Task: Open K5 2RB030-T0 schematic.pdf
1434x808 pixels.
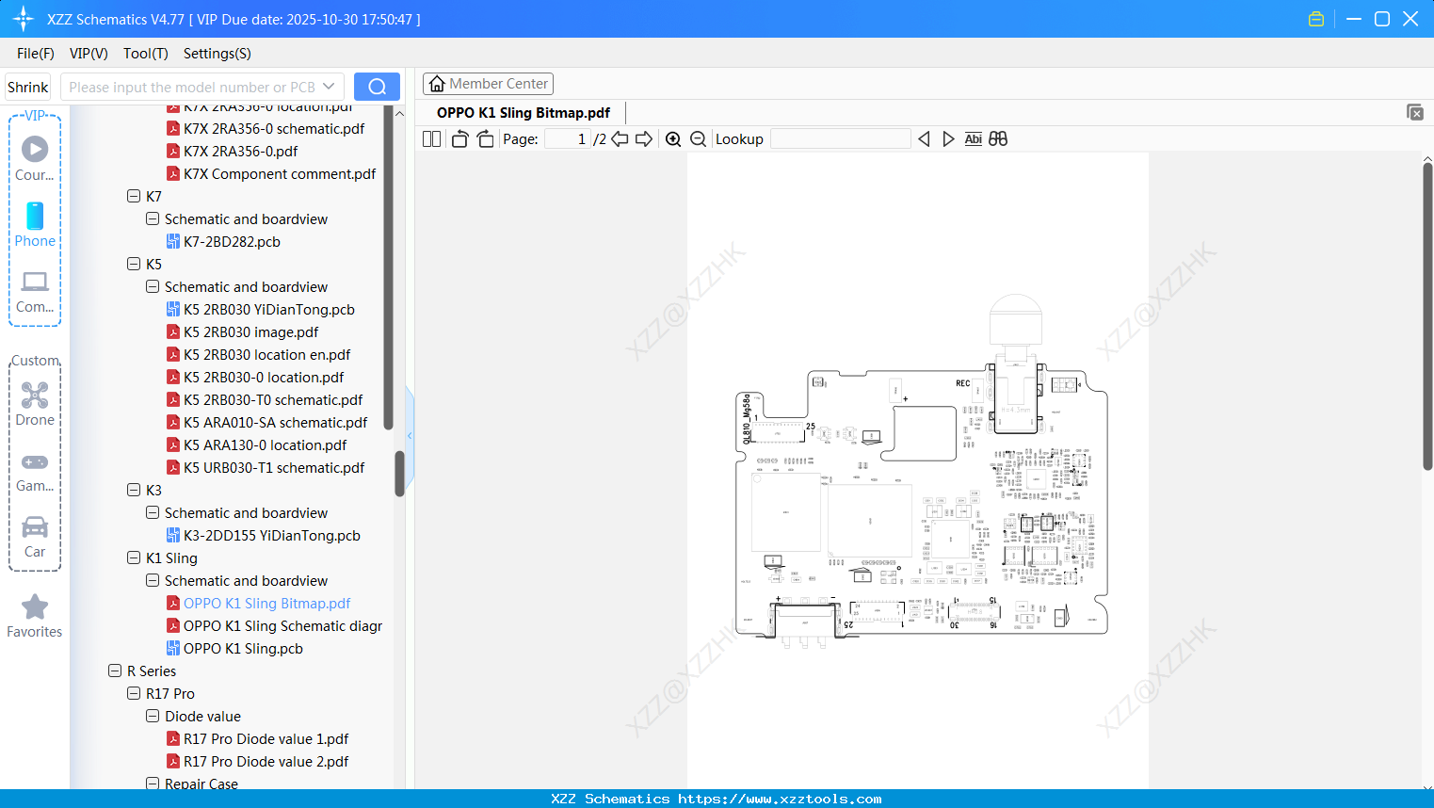Action: 265,399
